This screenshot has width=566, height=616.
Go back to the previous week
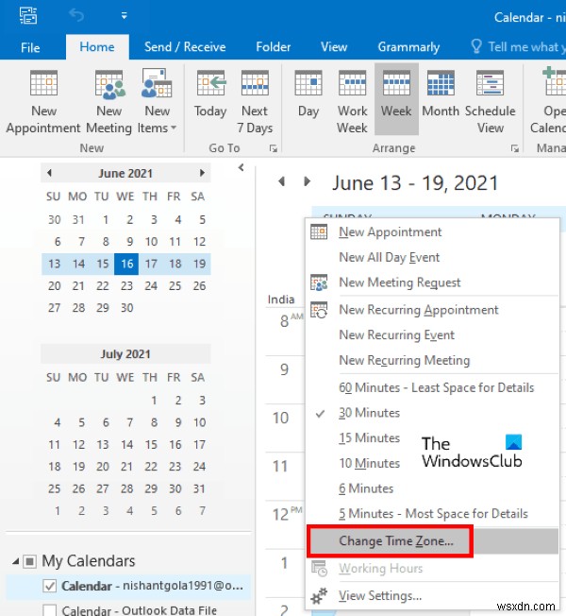point(282,181)
